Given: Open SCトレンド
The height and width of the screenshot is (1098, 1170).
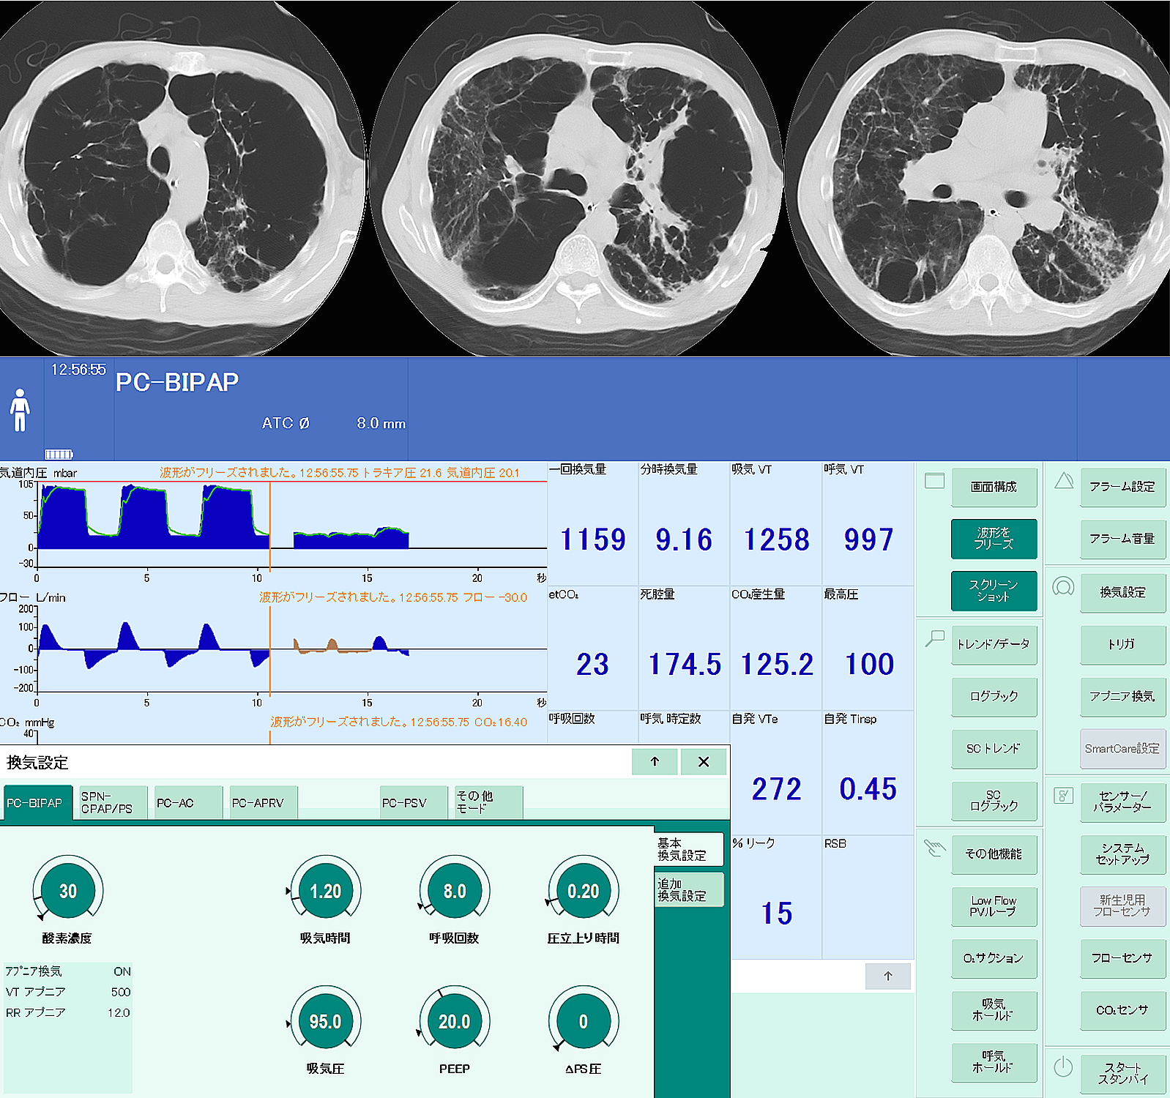Looking at the screenshot, I should point(994,749).
